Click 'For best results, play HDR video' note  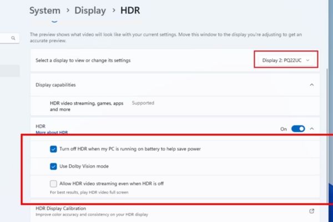point(89,193)
